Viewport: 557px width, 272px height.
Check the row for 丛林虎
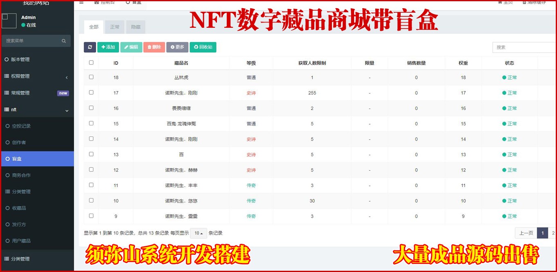(x=91, y=77)
